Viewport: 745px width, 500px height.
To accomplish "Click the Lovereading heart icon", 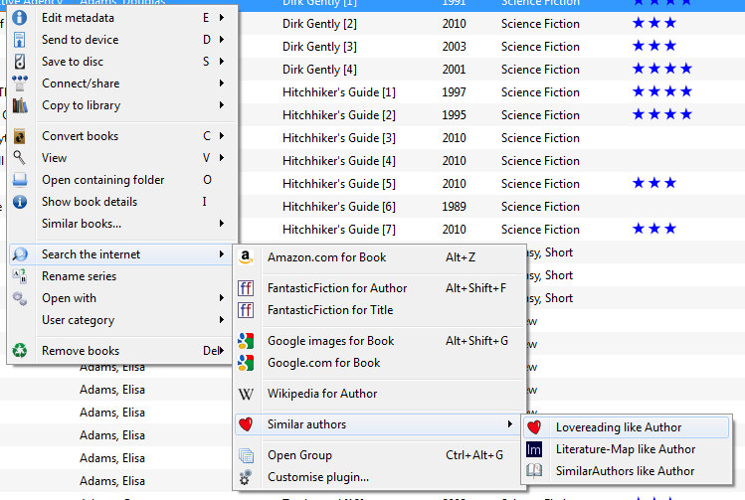I will click(x=534, y=427).
